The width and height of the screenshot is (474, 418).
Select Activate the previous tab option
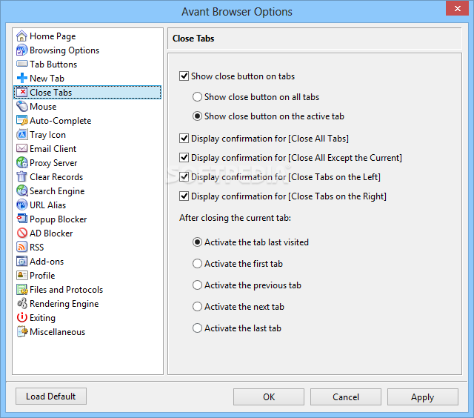point(197,285)
